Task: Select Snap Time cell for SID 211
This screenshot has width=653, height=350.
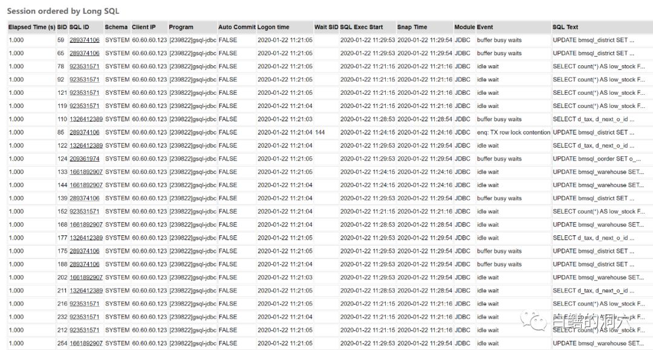Action: (425, 291)
